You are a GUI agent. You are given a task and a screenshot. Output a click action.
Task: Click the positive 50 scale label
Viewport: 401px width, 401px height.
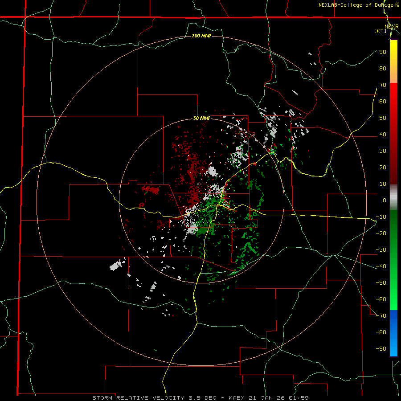383,118
